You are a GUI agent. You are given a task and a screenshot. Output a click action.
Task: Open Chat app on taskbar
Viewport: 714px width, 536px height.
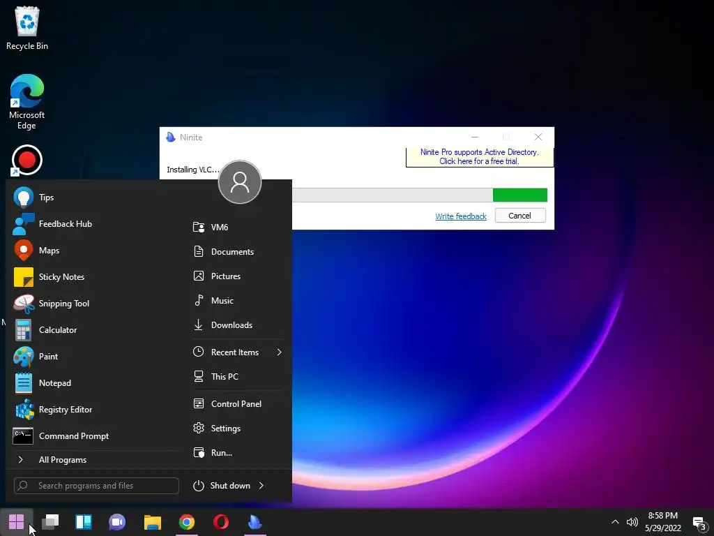(x=117, y=522)
